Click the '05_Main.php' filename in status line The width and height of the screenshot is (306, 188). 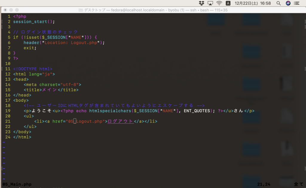[x=17, y=184]
